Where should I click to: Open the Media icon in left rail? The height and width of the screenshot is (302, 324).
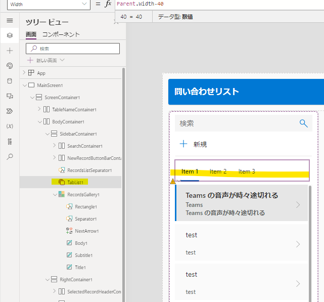coord(10,96)
